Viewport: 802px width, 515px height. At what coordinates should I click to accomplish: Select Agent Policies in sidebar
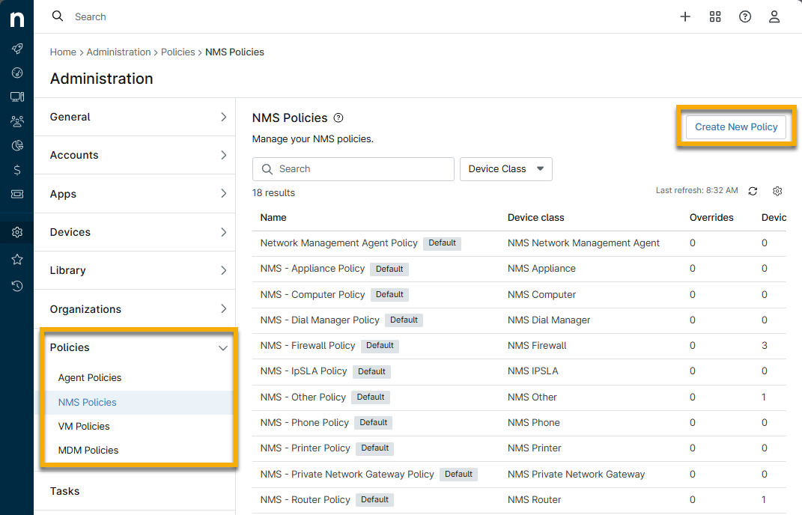tap(90, 378)
